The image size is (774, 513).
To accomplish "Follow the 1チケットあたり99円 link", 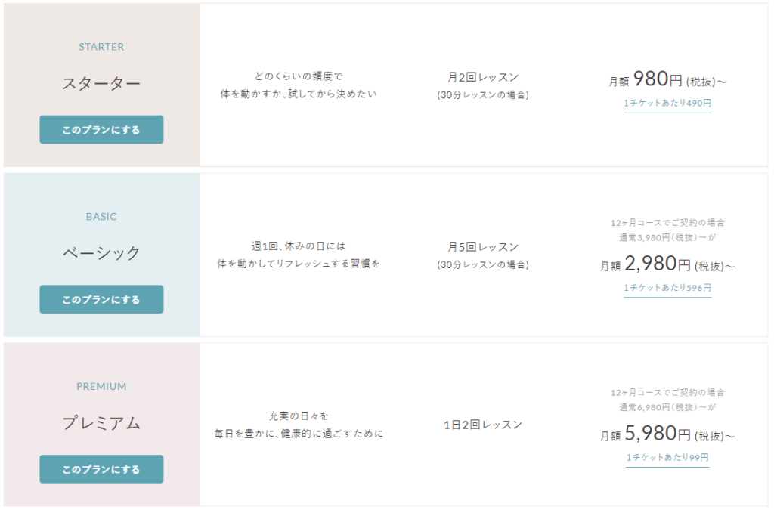I will (667, 457).
